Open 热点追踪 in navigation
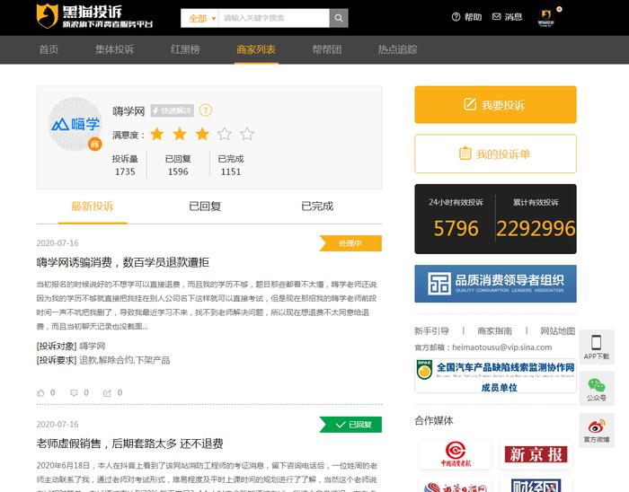Viewport: 629px width, 492px height. point(397,49)
